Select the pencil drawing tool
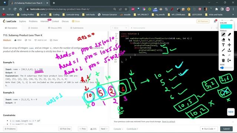The height and width of the screenshot is (133, 237). click(x=223, y=34)
